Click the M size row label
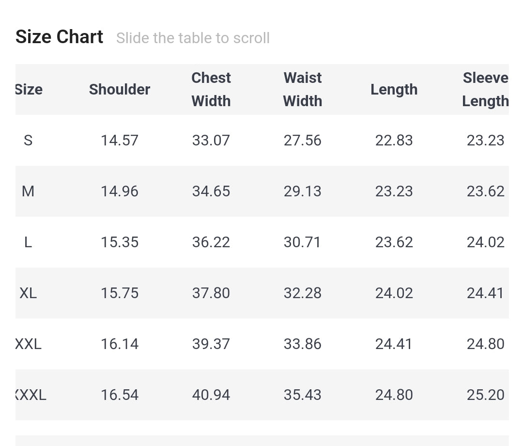The height and width of the screenshot is (446, 523). point(28,191)
